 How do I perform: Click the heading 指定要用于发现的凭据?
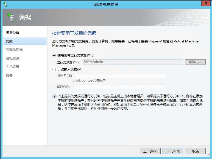click(x=74, y=33)
